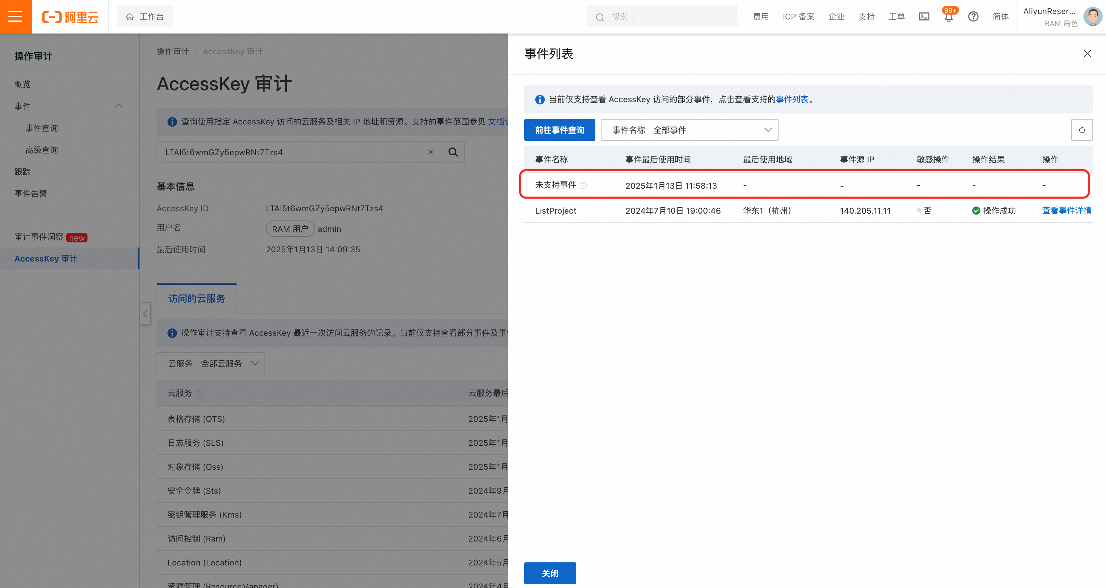Clear the AccessKey search field
1106x588 pixels.
point(431,152)
